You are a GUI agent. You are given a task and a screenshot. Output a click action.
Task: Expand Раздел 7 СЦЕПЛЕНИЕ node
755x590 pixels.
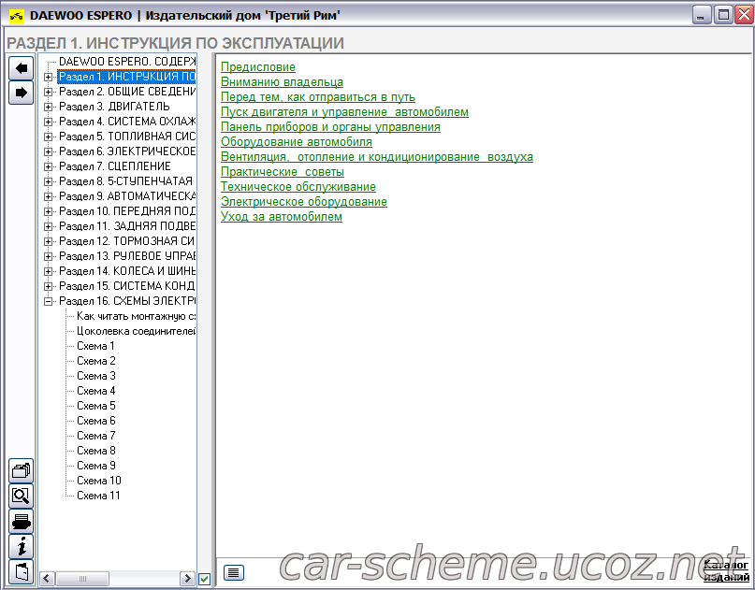click(48, 166)
